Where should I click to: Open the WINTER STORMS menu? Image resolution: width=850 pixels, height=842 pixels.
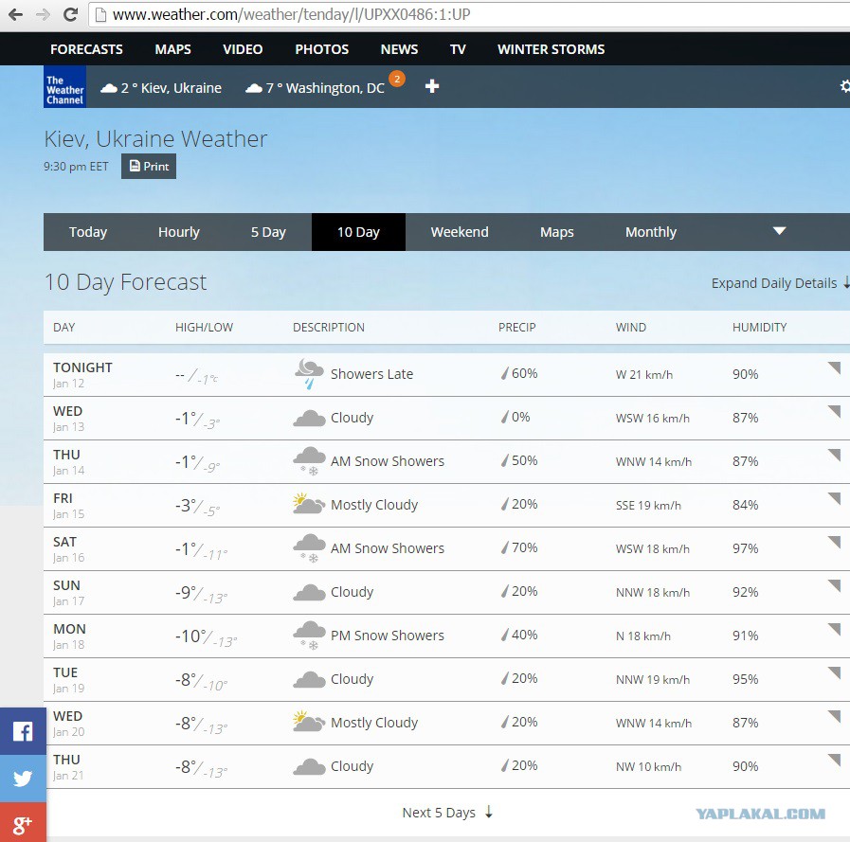point(552,49)
